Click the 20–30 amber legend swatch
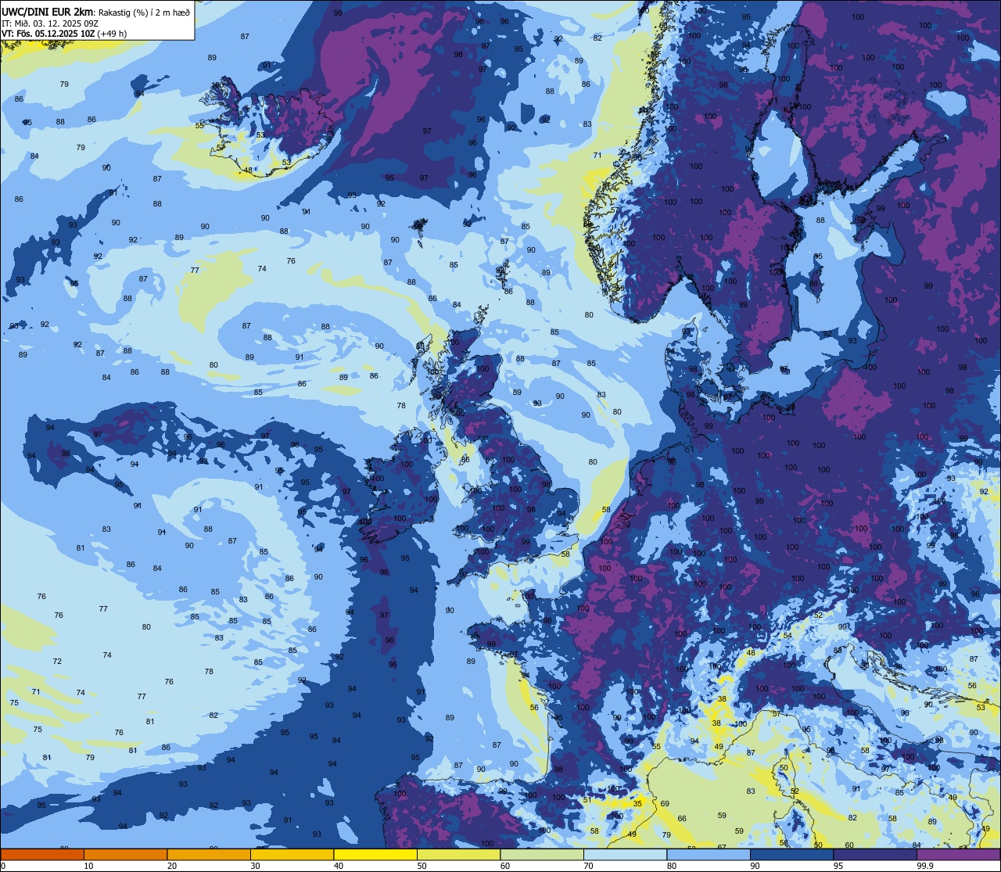 [x=209, y=854]
